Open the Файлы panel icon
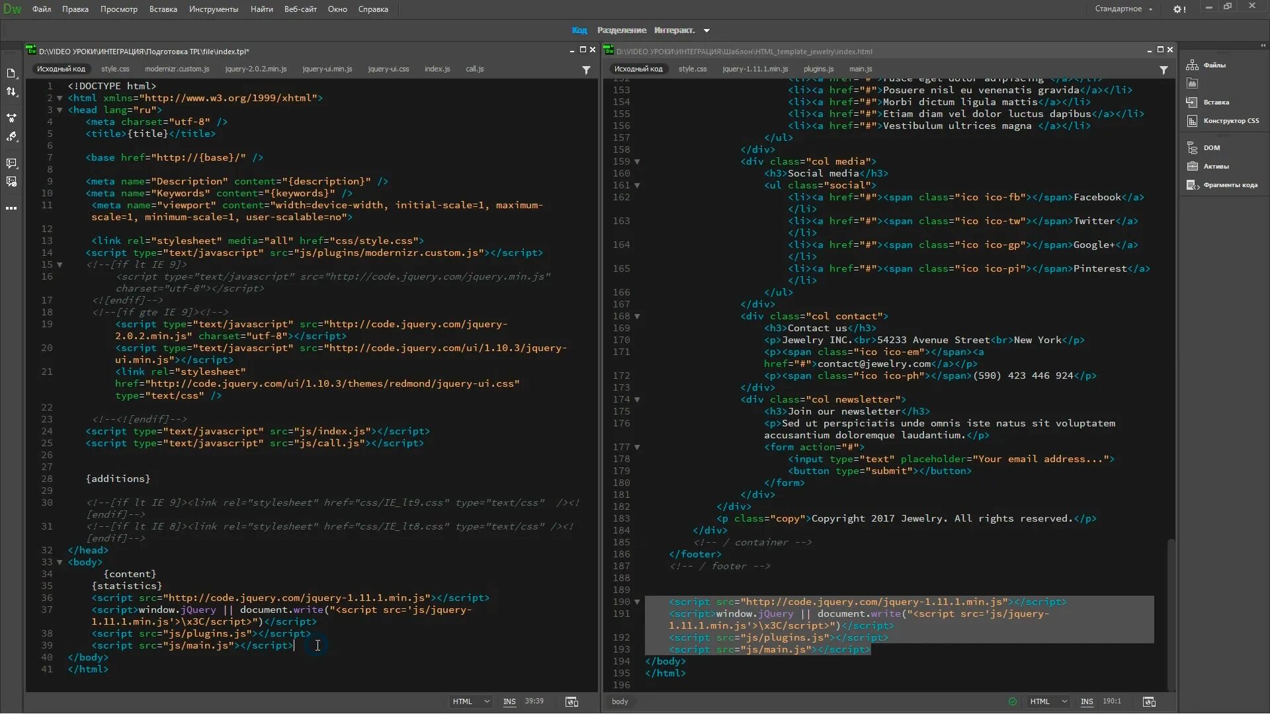Screen dimensions: 1270x714 click(x=1193, y=65)
